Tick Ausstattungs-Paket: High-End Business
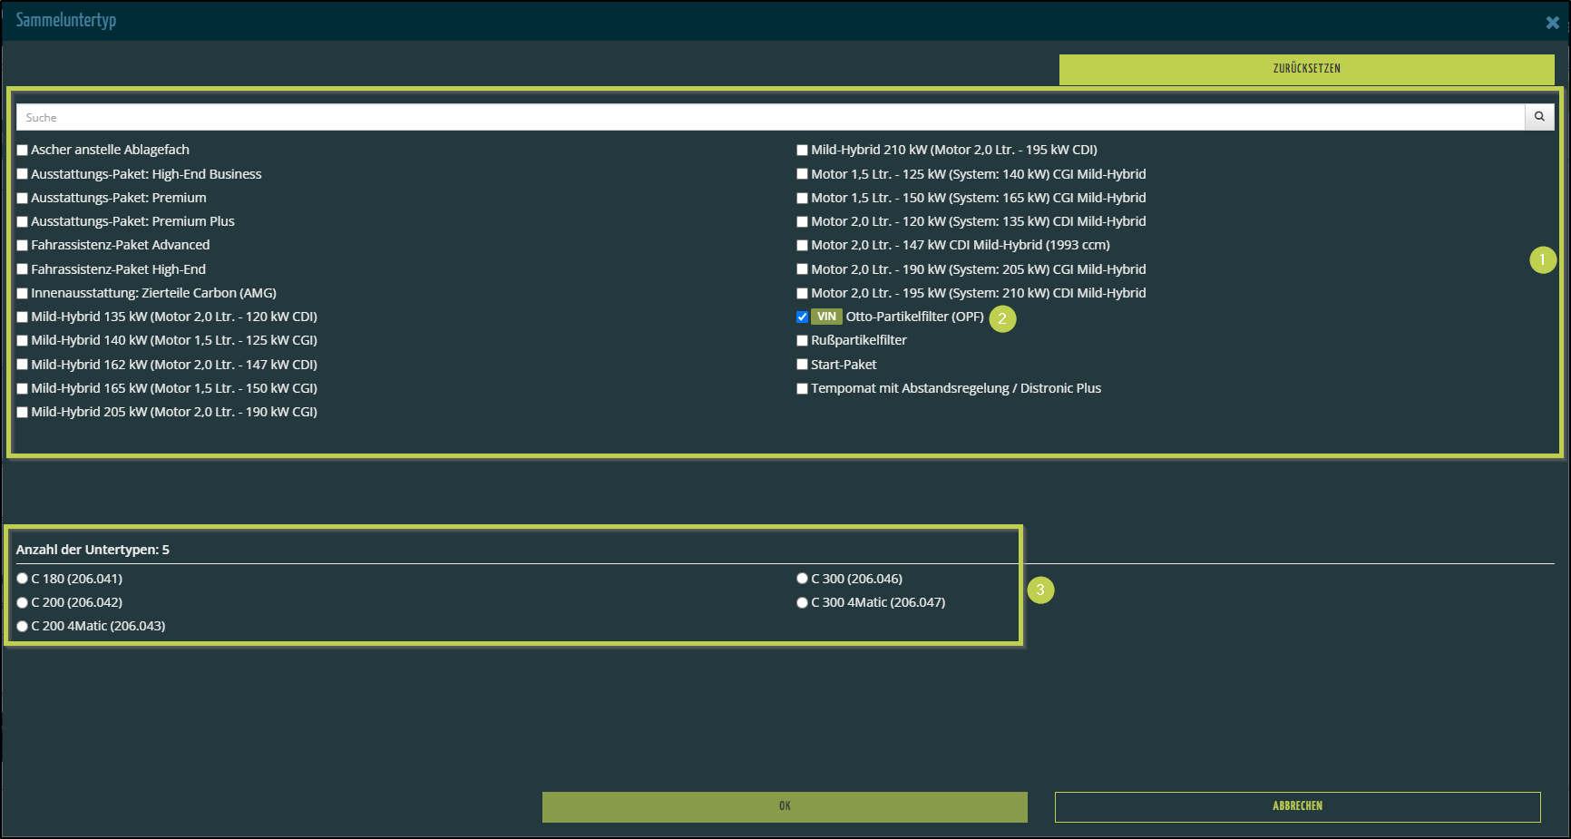 (x=23, y=174)
